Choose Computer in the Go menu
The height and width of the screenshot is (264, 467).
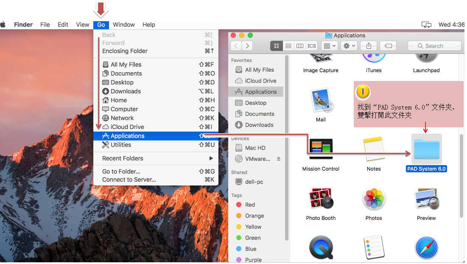pos(156,109)
